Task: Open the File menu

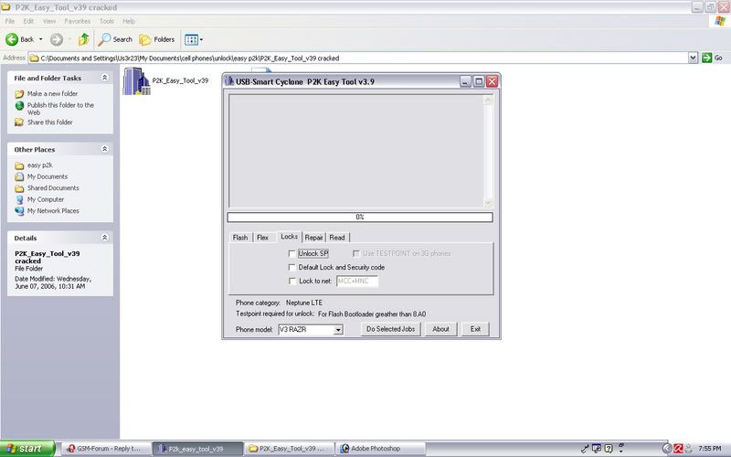Action: coord(9,21)
